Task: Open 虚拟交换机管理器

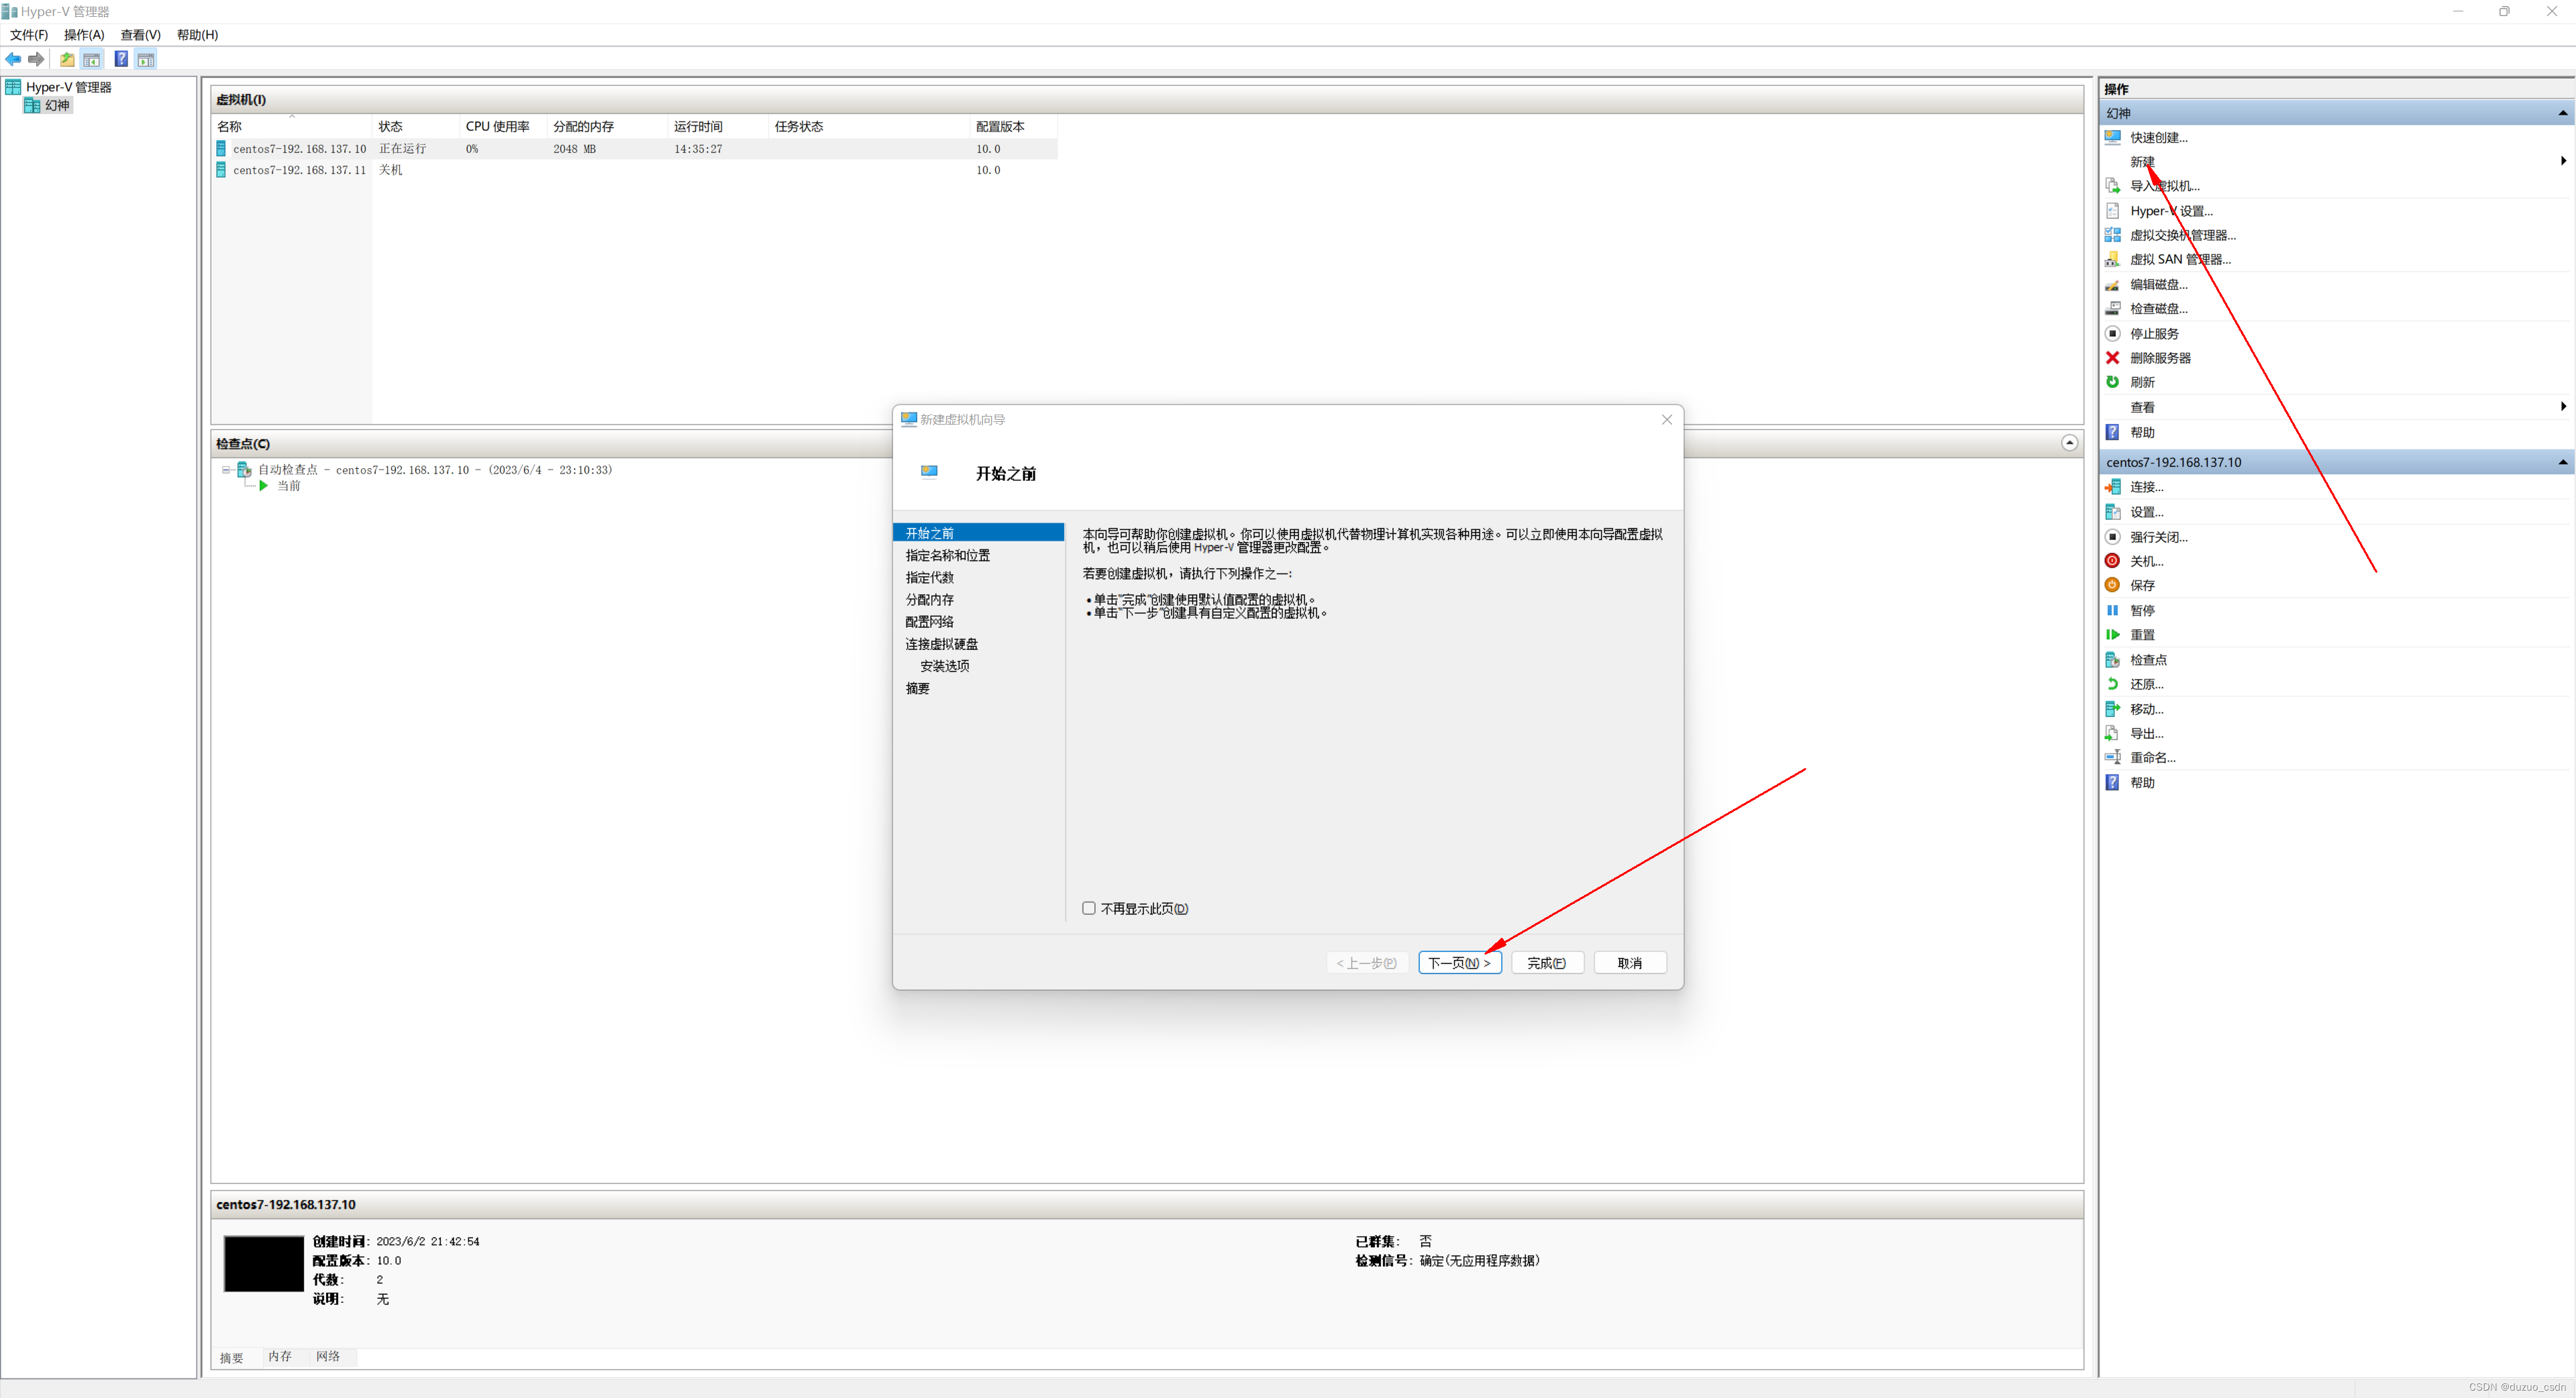Action: tap(2182, 235)
